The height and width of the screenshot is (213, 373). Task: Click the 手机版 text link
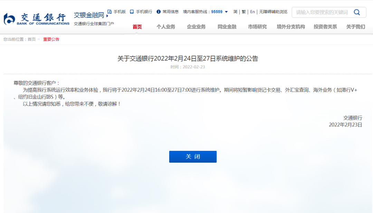point(119,12)
